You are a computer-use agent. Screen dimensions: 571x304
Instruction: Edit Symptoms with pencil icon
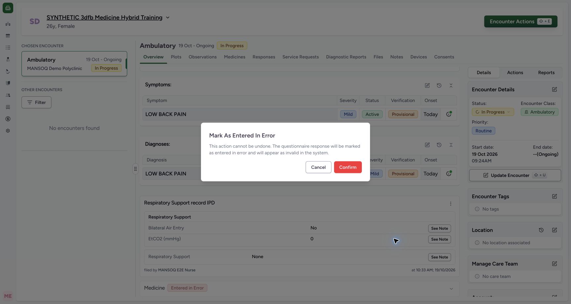tap(427, 85)
